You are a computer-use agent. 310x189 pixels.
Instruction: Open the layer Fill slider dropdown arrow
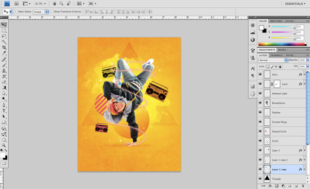point(307,67)
